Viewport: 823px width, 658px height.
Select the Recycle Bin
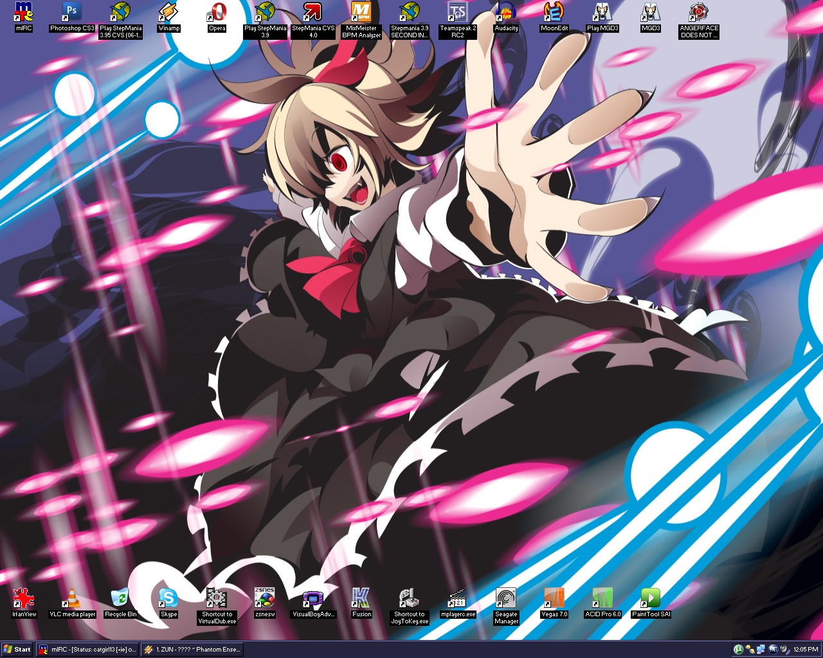click(x=120, y=598)
